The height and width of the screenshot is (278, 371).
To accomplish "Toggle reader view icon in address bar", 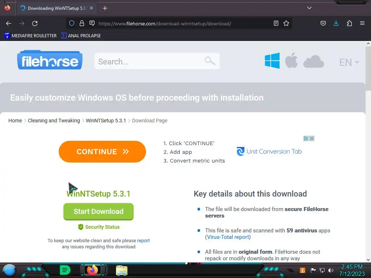I will click(x=276, y=23).
